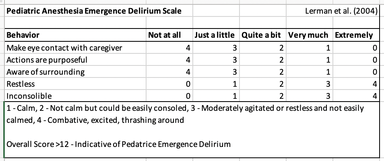The height and width of the screenshot is (161, 384).
Task: Select the Behavior header cell
Action: (23, 35)
